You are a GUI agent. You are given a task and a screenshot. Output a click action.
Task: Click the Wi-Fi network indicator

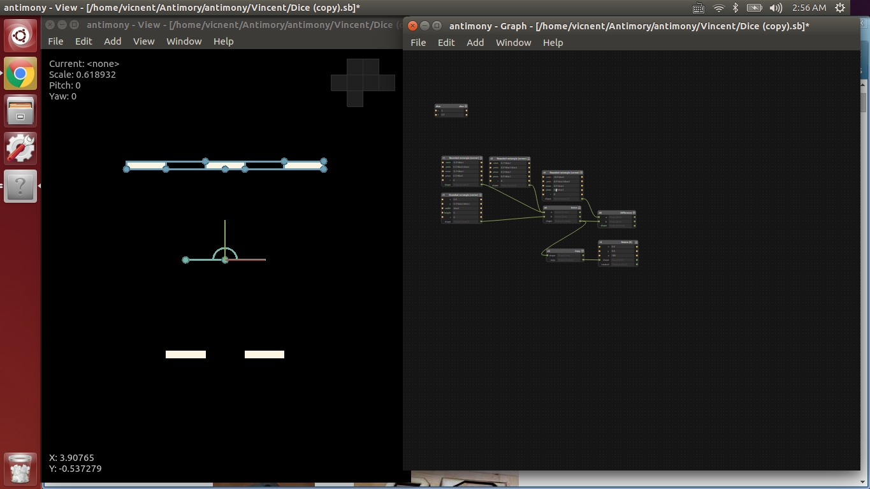pyautogui.click(x=718, y=8)
